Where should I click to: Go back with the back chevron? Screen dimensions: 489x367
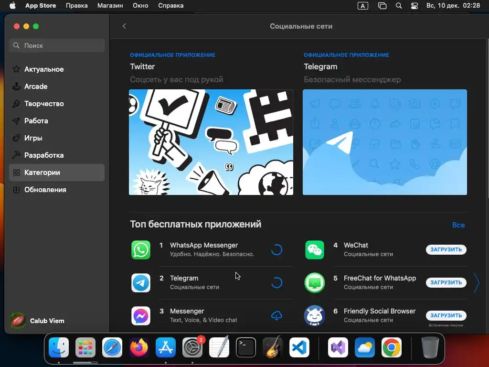[124, 26]
